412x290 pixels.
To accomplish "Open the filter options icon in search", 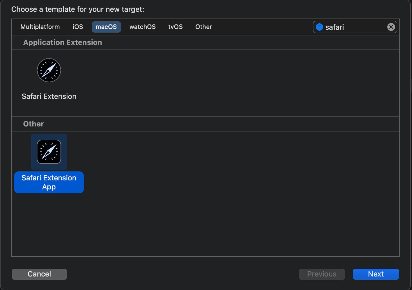I will (319, 27).
